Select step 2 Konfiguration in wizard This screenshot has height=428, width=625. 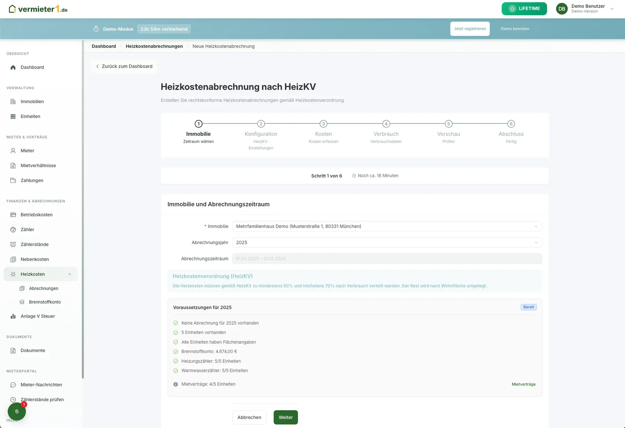pyautogui.click(x=261, y=135)
